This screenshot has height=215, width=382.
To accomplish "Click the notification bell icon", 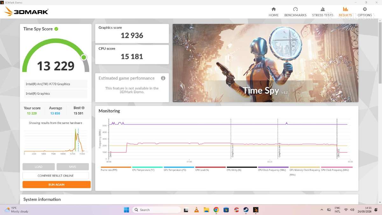I will click(x=375, y=210).
